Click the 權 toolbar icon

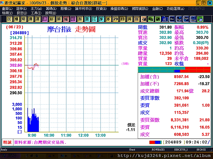16,19
